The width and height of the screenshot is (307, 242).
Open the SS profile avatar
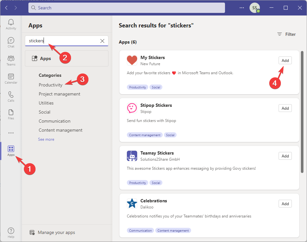(x=254, y=8)
